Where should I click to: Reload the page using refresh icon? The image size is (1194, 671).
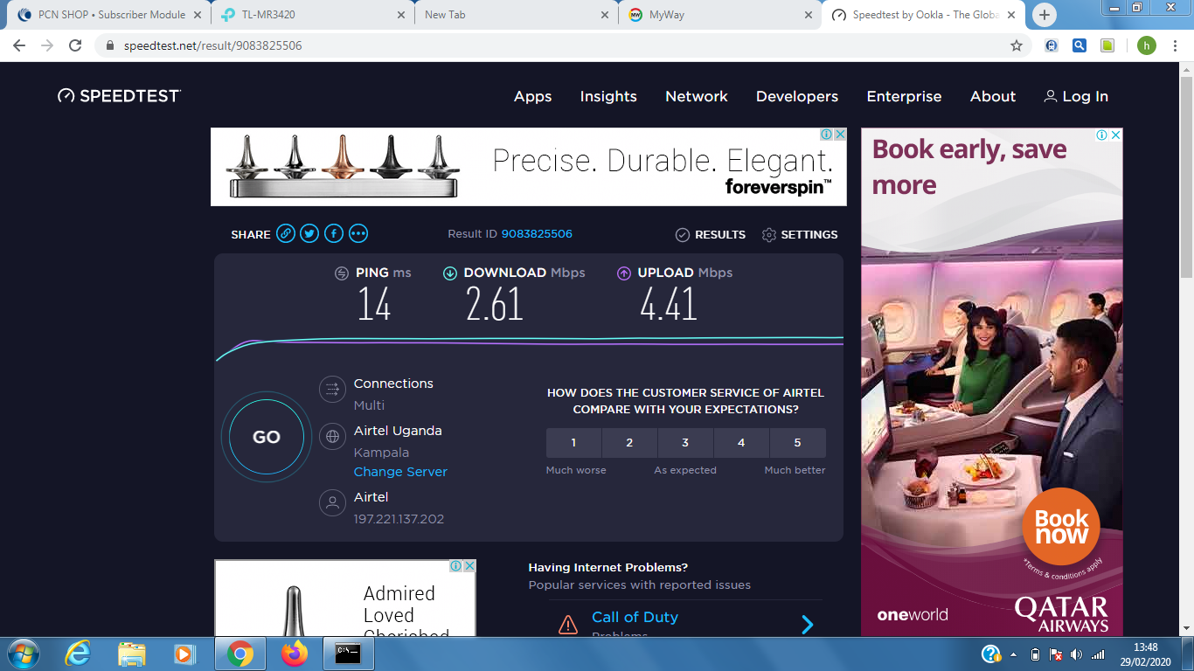point(75,45)
